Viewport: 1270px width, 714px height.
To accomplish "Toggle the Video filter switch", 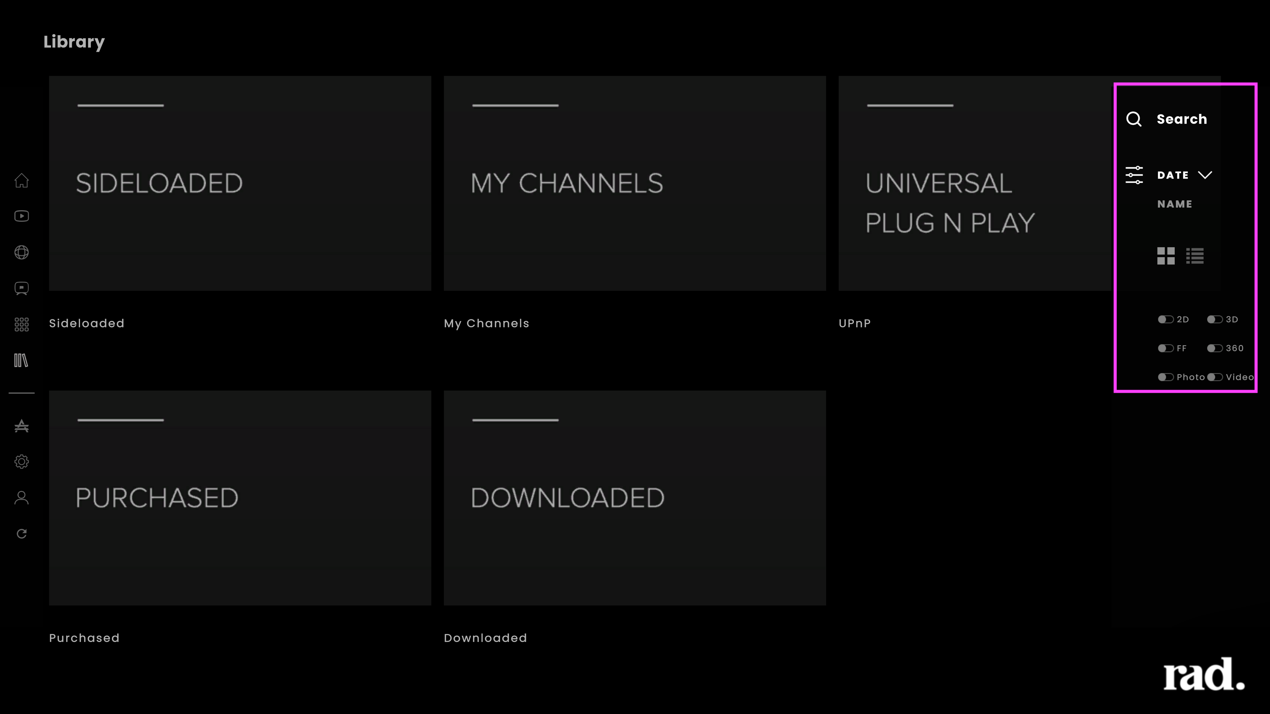I will 1215,377.
